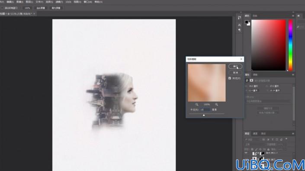Click the foreground color swatch
This screenshot has width=305, height=171.
247,22
